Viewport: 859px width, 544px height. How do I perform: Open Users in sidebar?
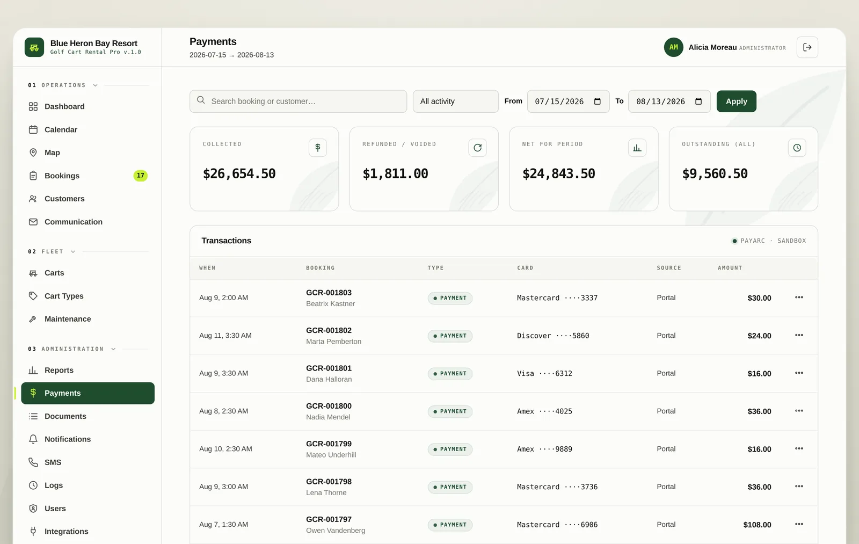[x=88, y=509]
